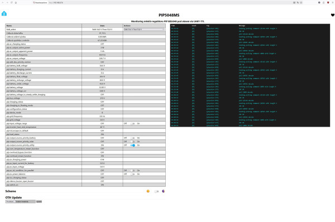335x222 pixels.
Task: Click the browser menu icon at far right
Action: (x=333, y=3)
